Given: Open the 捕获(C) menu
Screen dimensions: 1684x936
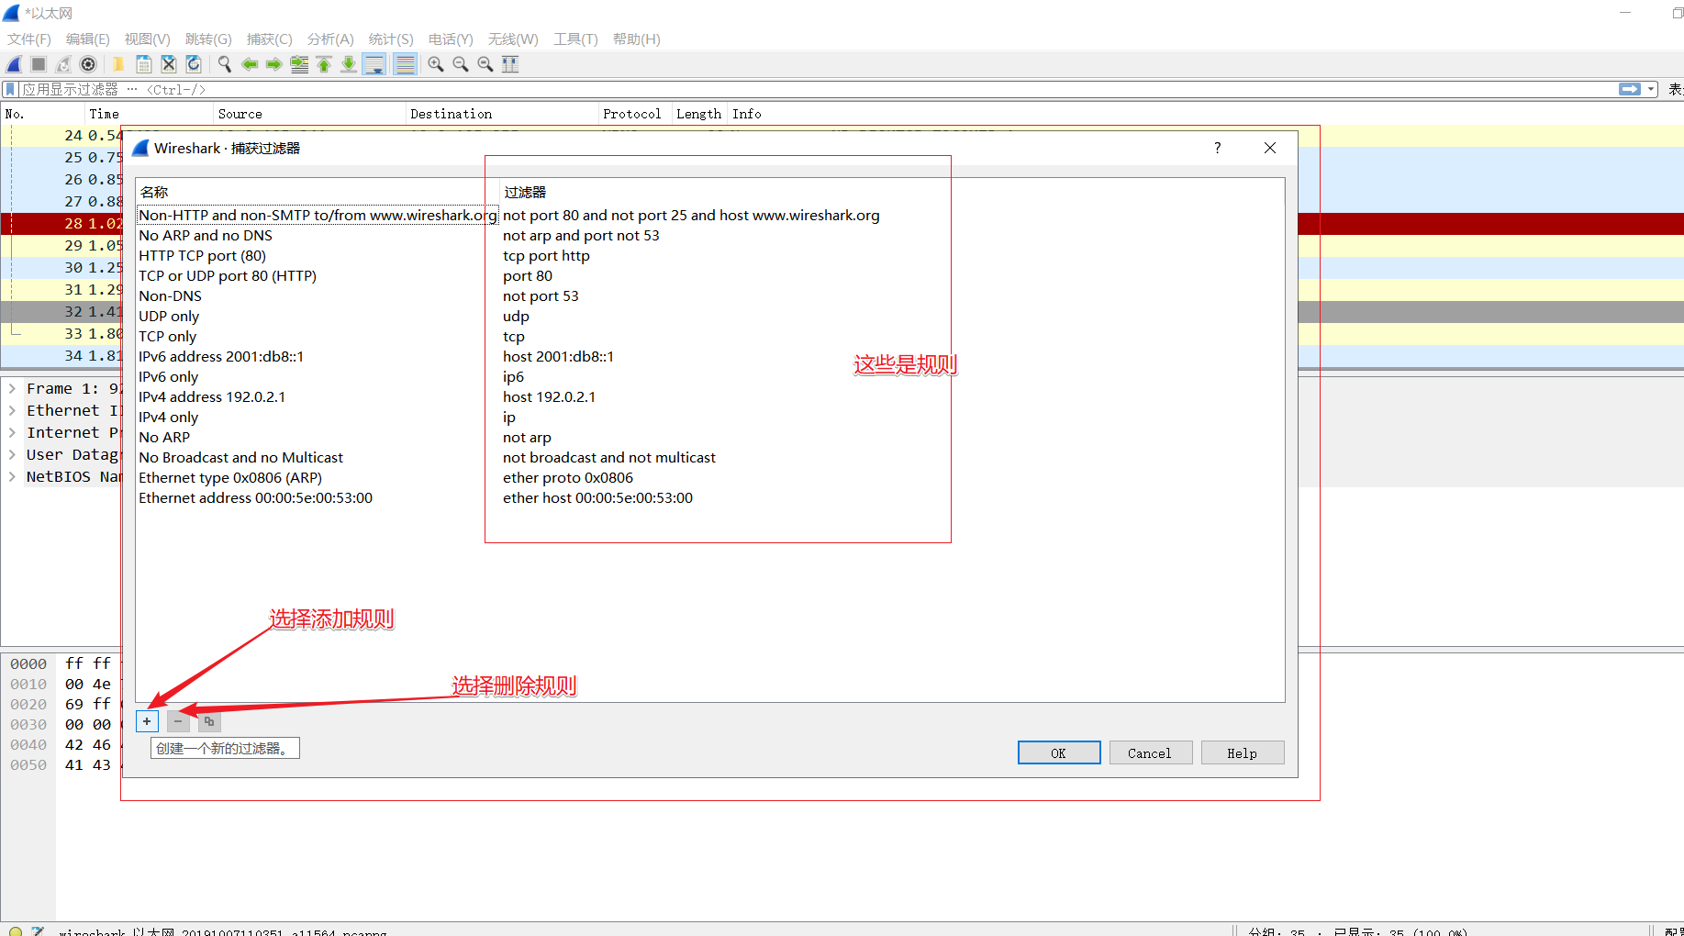Looking at the screenshot, I should pyautogui.click(x=269, y=39).
